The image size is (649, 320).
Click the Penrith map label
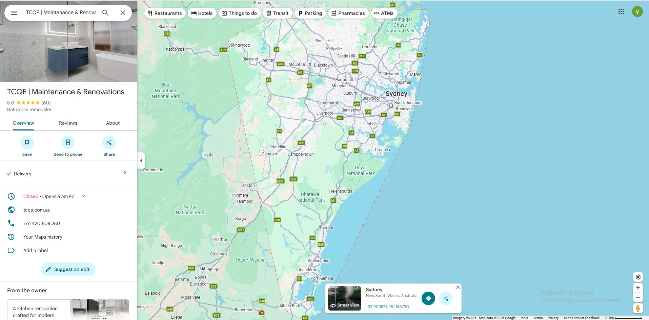click(x=268, y=60)
